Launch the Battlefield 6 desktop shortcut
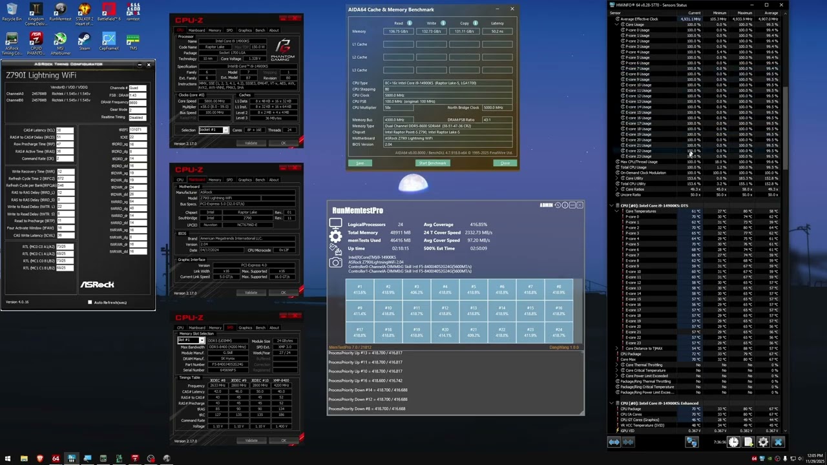Image resolution: width=827 pixels, height=465 pixels. (109, 12)
